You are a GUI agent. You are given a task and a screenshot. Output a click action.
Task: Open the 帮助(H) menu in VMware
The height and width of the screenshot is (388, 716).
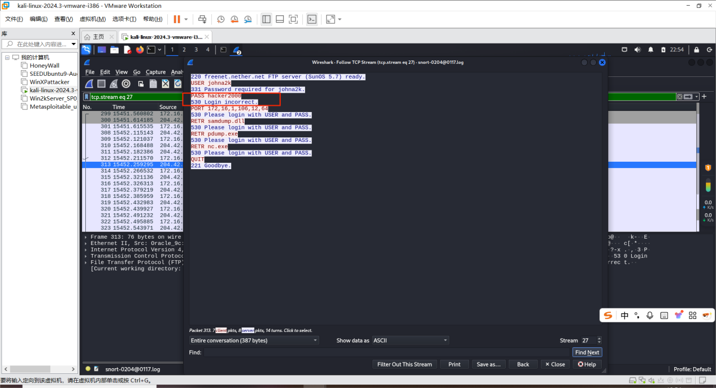coord(153,19)
